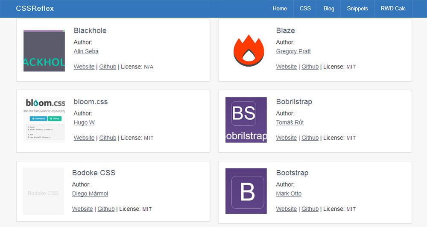Viewport: 427px width, 227px height.
Task: Click the bloom.css preview thumbnail
Action: [44, 120]
